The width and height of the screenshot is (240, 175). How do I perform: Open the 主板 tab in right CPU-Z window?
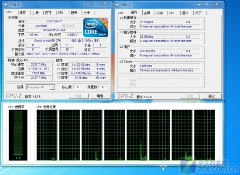(x=147, y=13)
